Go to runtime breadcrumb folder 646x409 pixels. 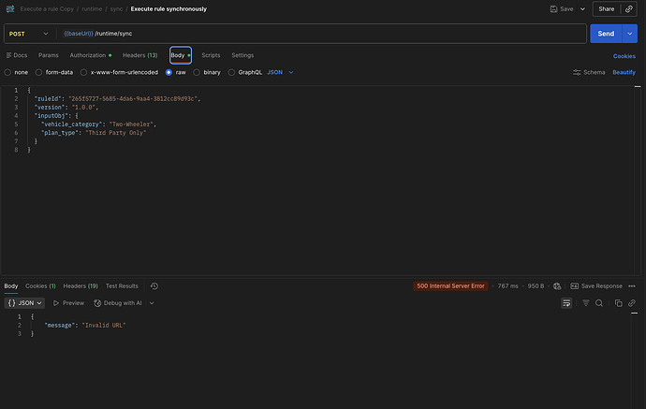tap(92, 8)
